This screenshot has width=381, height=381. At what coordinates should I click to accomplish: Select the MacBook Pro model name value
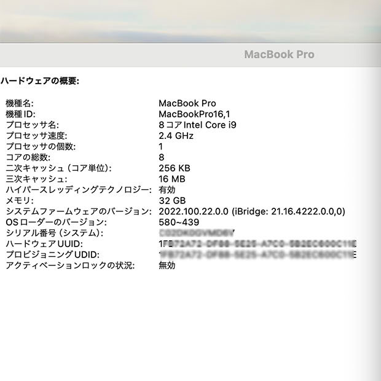187,103
